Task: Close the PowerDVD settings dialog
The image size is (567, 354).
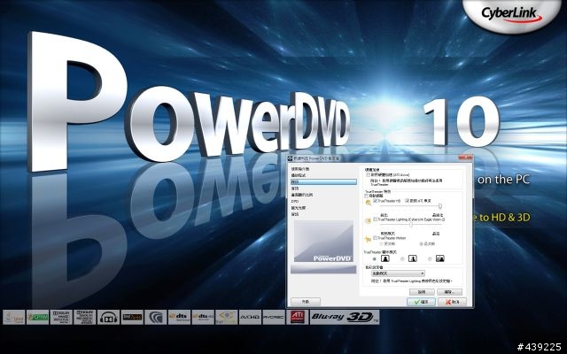Action: pos(465,158)
